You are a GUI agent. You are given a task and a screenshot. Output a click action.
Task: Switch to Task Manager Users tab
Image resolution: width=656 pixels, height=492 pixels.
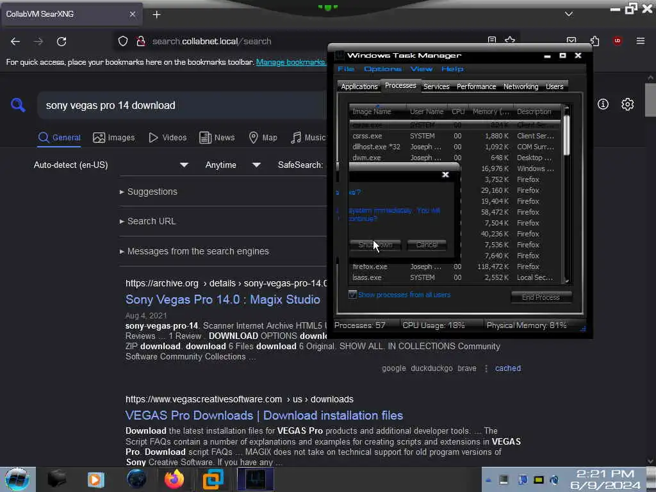[554, 86]
